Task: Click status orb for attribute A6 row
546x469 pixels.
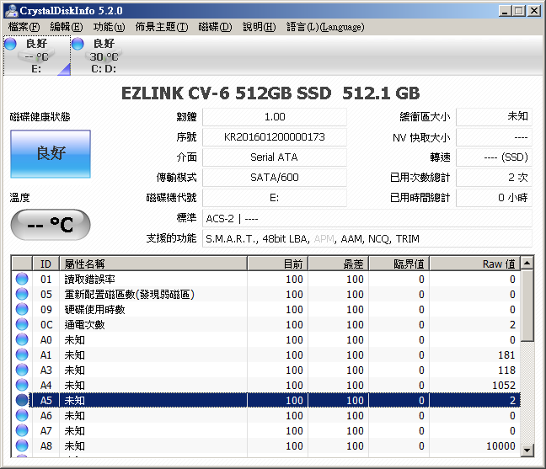Action: [22, 415]
